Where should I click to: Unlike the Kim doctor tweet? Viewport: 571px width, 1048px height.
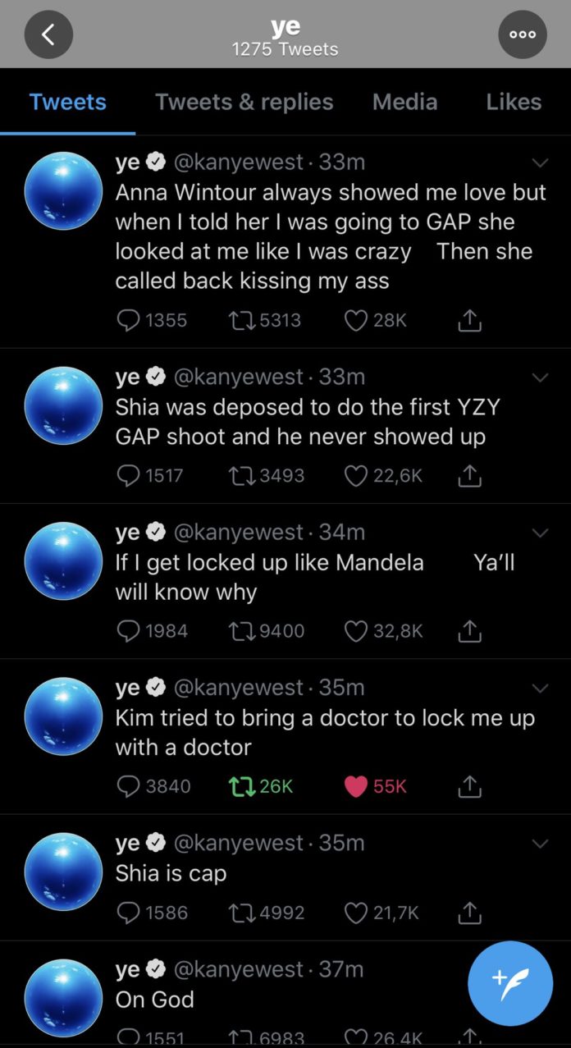355,785
